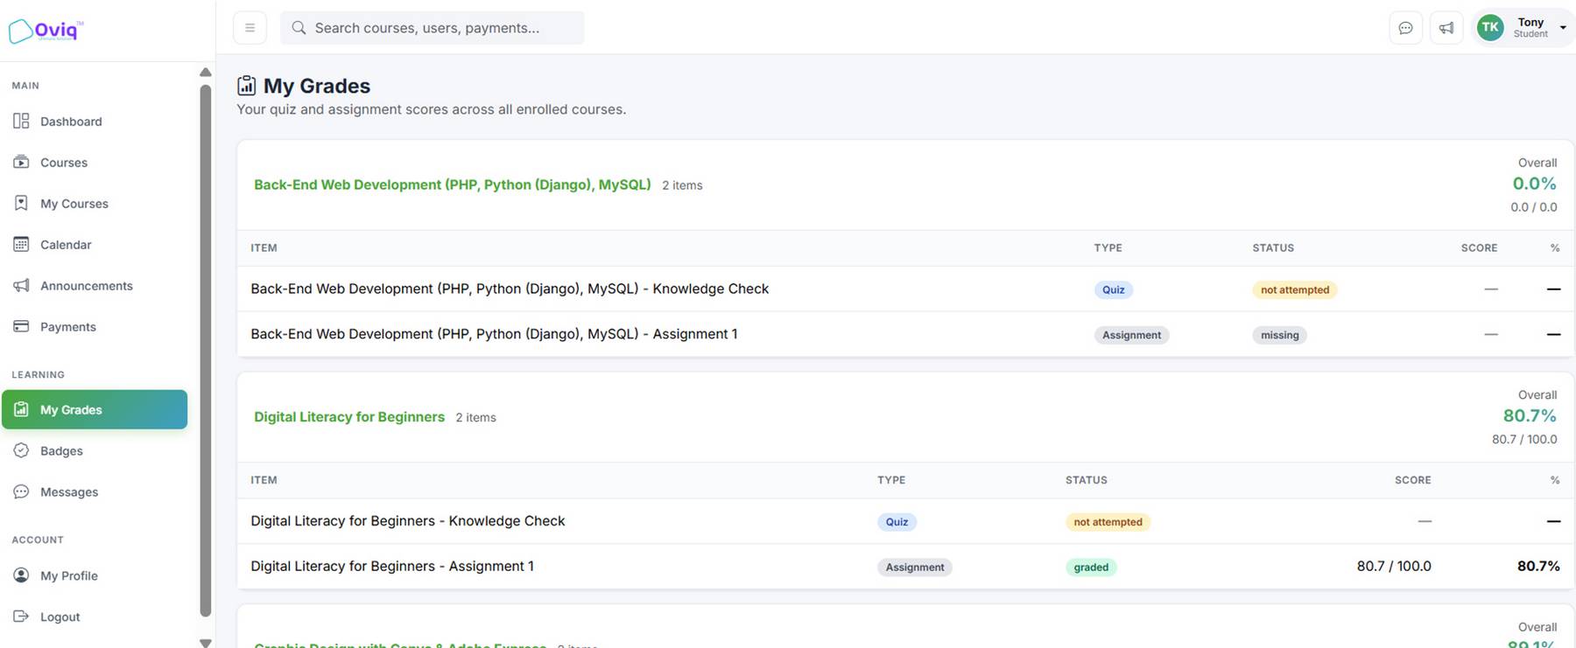Click the sidebar scroll up arrow

[x=205, y=73]
